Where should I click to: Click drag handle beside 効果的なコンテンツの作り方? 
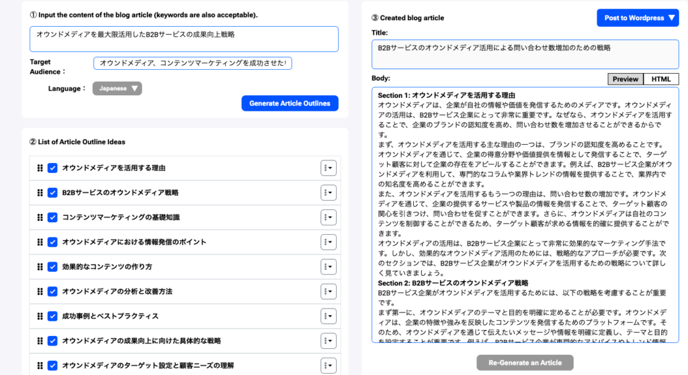[x=40, y=267]
